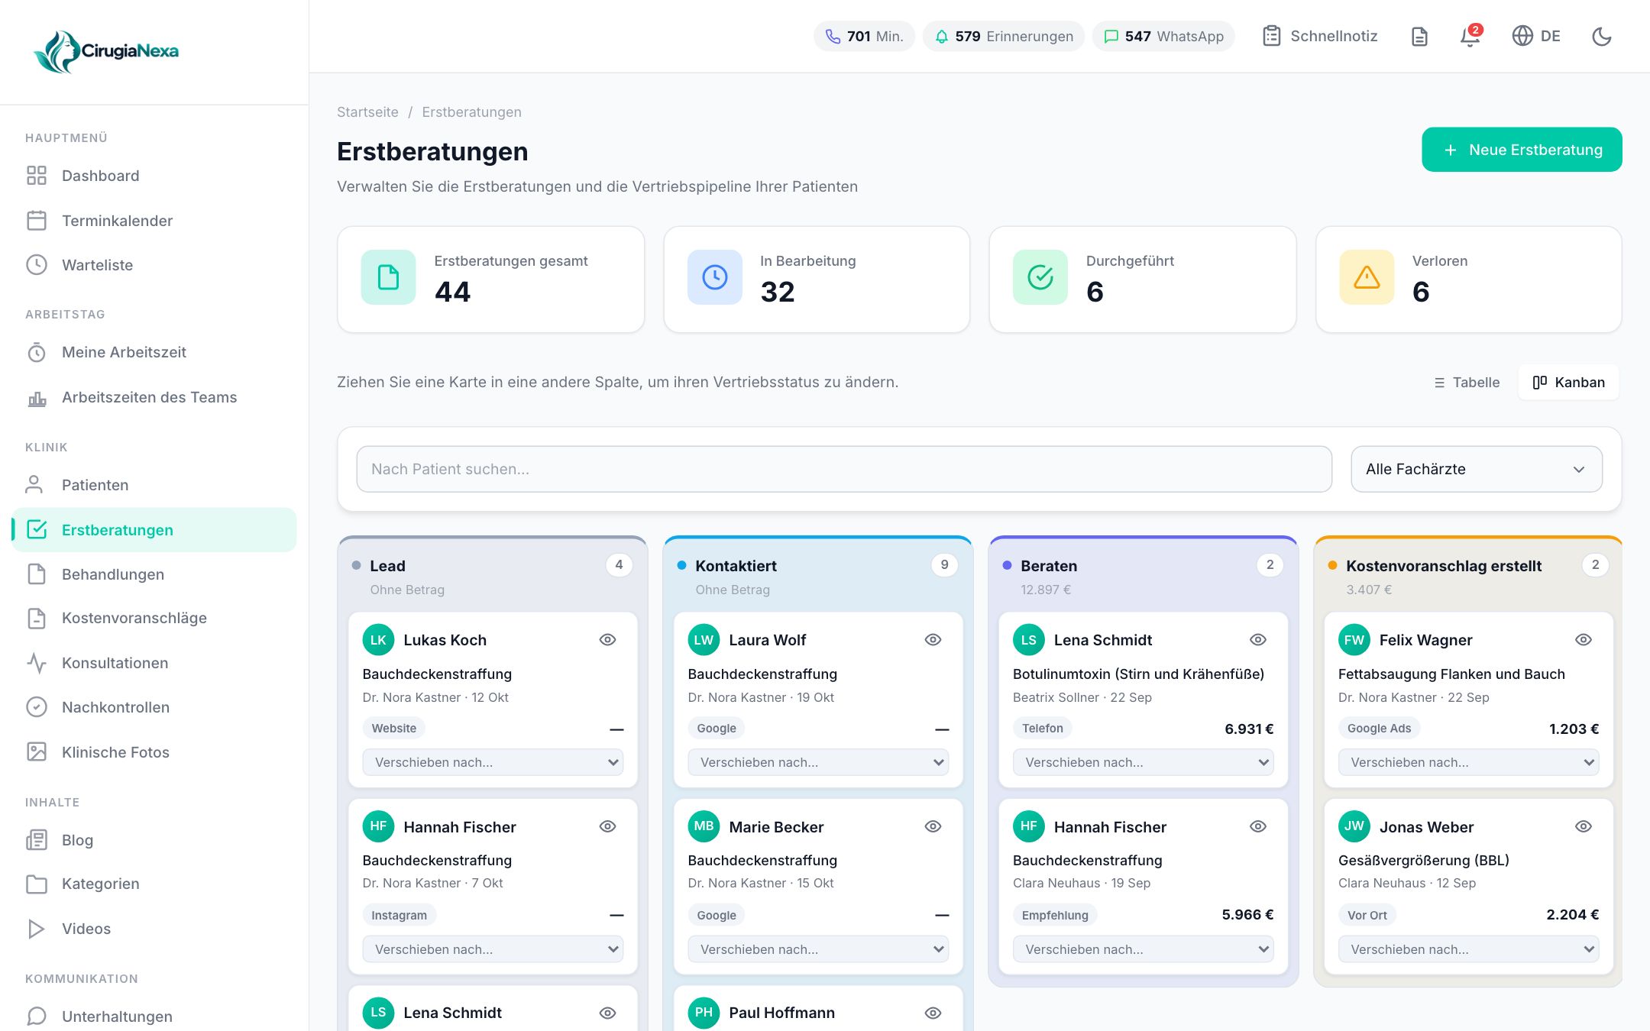View Lead Hannah Fischer eye icon

(607, 826)
